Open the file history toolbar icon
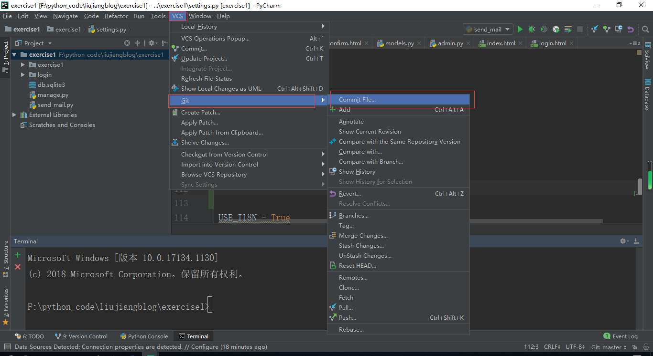 619,29
